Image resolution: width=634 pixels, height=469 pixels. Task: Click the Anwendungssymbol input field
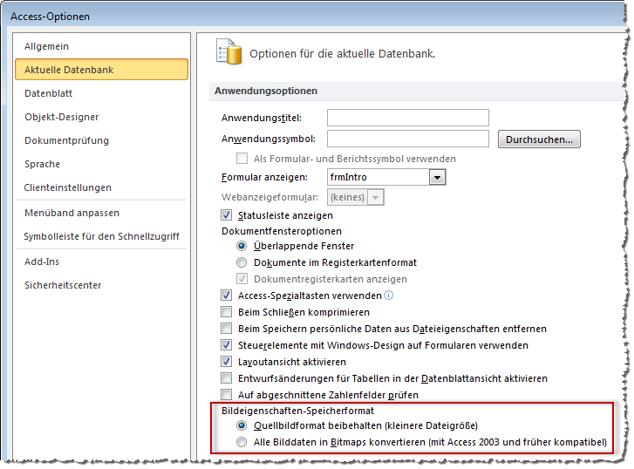[407, 139]
